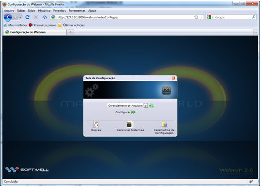Click the Maker logo icon in dialog banner

[166, 90]
